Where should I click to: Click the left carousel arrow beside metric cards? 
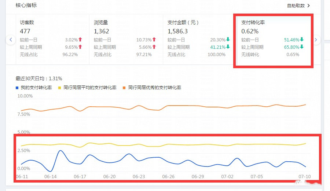11,40
